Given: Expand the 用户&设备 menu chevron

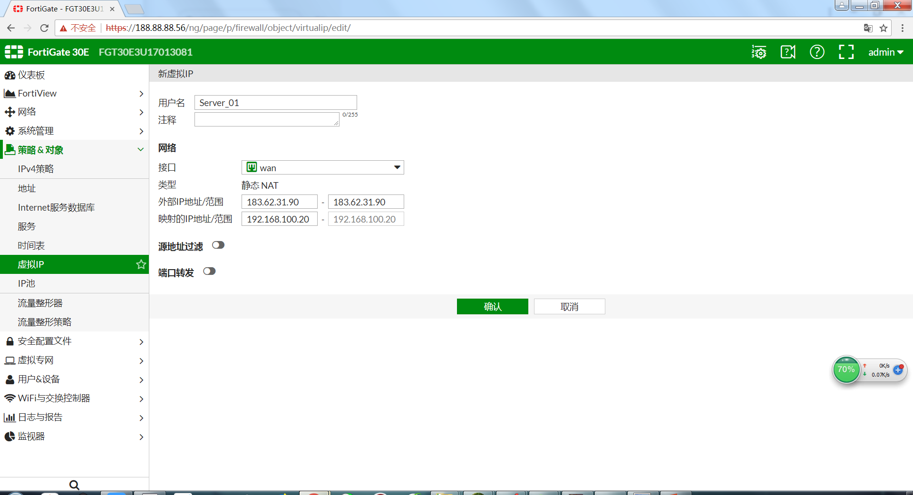Looking at the screenshot, I should click(141, 379).
